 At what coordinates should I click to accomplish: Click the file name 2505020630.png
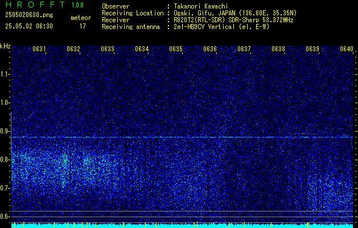[x=29, y=15]
